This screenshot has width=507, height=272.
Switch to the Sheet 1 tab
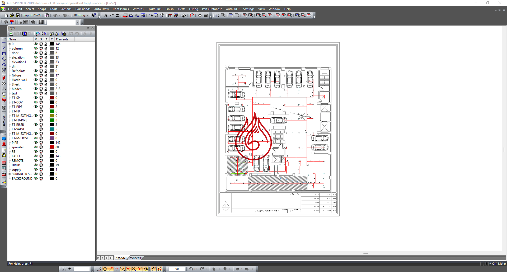click(136, 258)
